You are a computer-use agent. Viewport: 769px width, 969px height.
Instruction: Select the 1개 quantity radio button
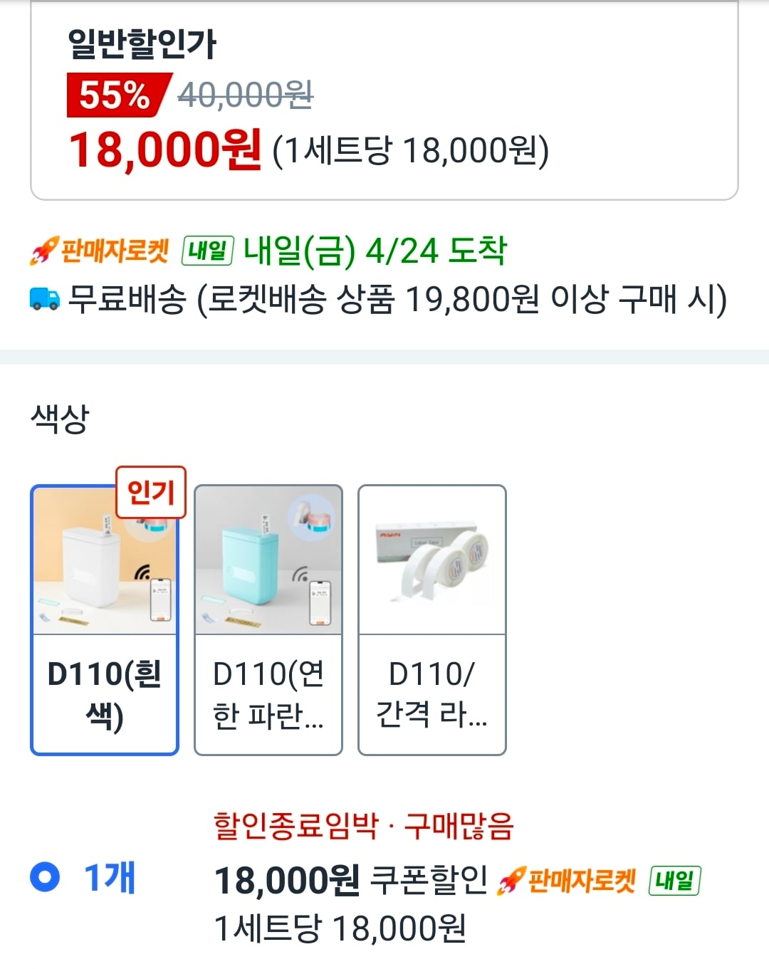(45, 876)
